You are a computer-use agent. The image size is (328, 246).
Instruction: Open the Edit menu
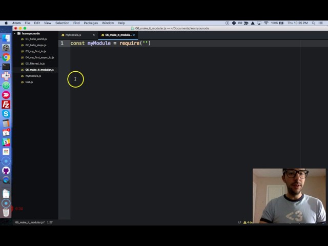37,23
